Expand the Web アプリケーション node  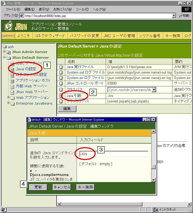(x=8, y=97)
